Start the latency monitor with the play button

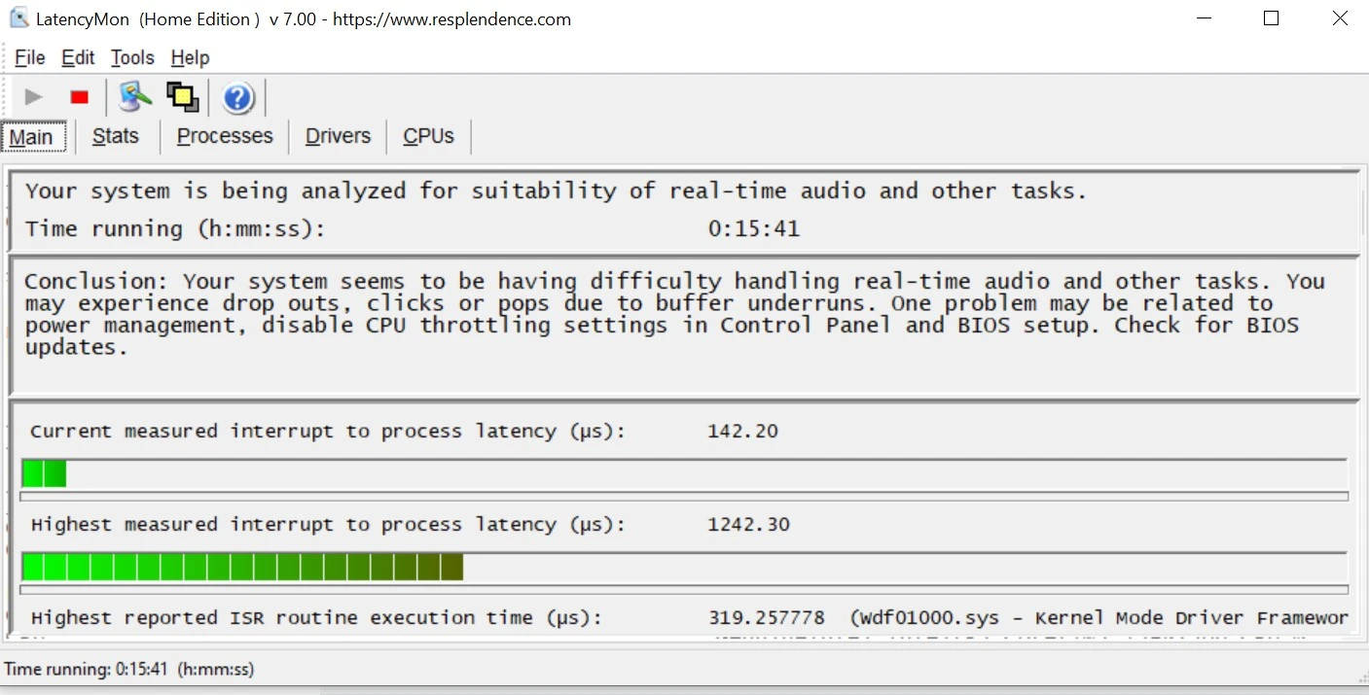pos(34,97)
